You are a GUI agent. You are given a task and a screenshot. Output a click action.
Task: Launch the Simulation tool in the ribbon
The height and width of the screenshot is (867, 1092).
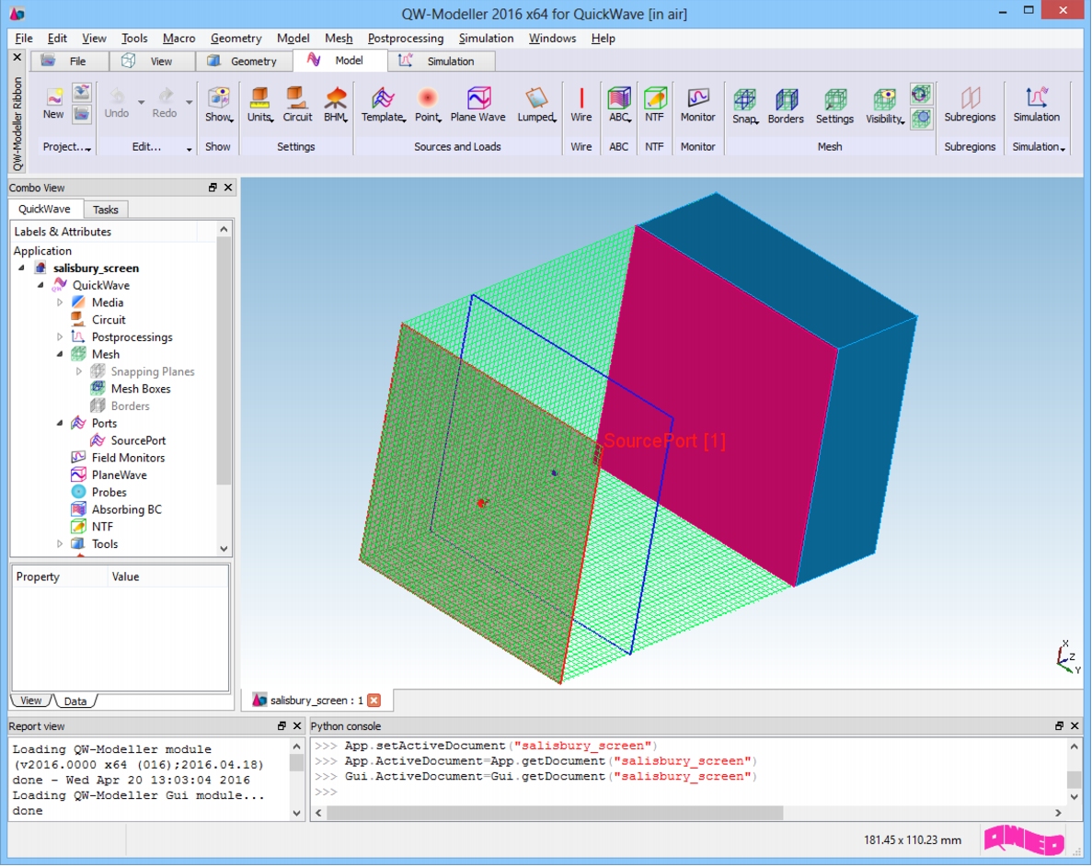click(x=1036, y=105)
